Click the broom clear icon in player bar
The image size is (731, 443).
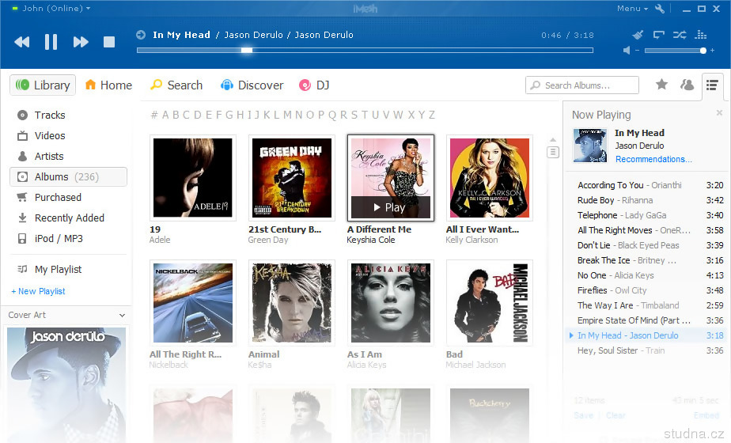tap(638, 35)
